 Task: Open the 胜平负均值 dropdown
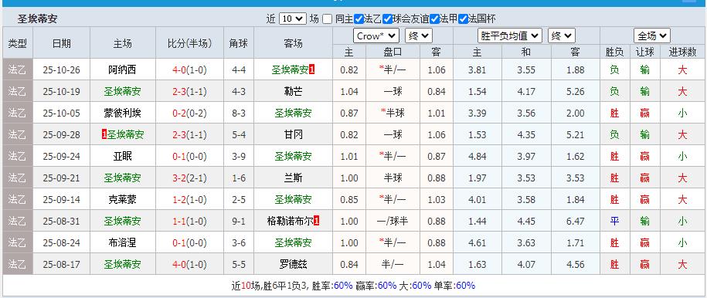510,36
